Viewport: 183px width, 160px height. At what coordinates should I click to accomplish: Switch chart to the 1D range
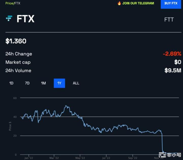click(11, 83)
